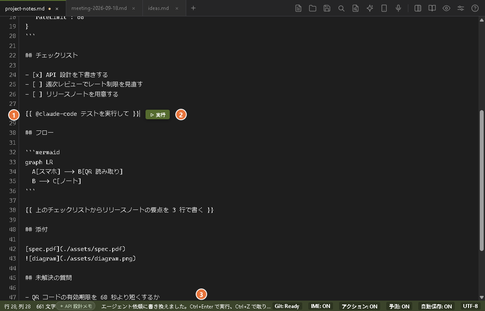Image resolution: width=485 pixels, height=311 pixels.
Task: Click the 661 文字 character count
Action: pos(46,306)
